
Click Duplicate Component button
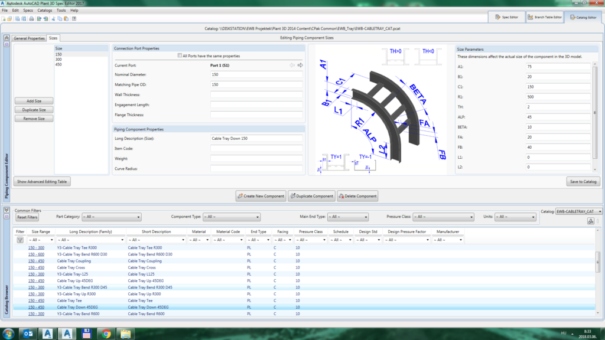pos(311,196)
